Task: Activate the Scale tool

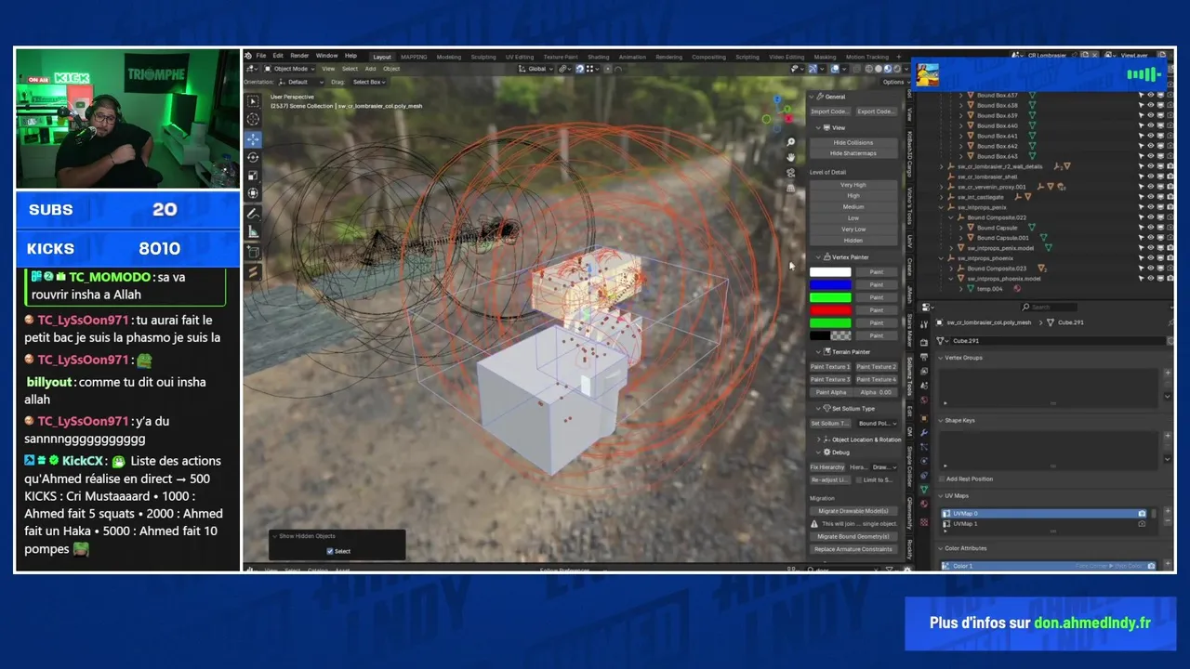Action: 253,176
